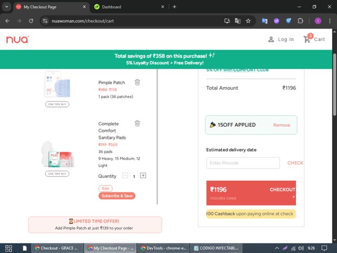Viewport: 337px width, 253px height.
Task: Proceed with the ₹1196 CHECKOUT button
Action: pyautogui.click(x=251, y=193)
